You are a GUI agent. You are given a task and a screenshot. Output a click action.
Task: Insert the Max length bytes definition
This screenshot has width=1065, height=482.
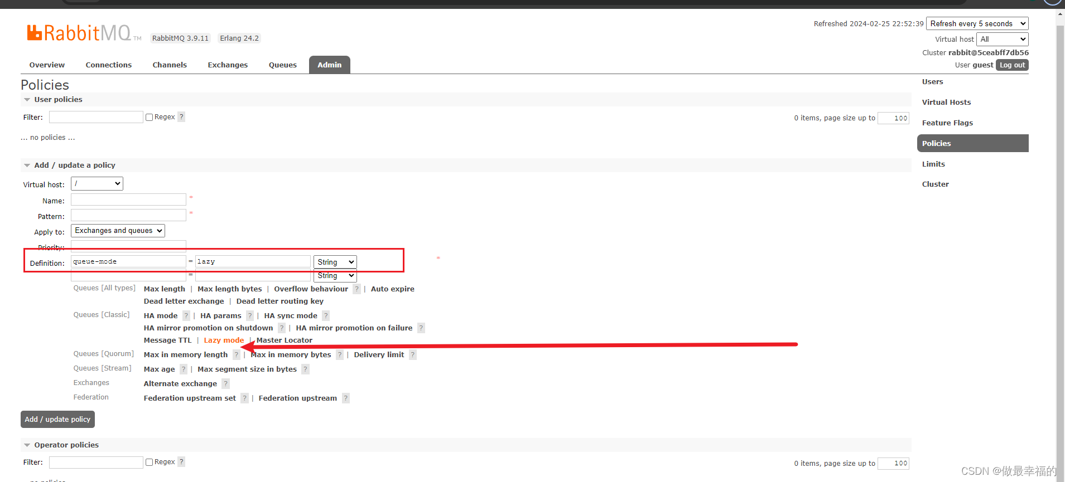click(x=230, y=289)
